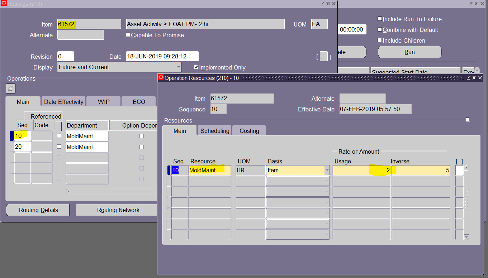Viewport: 488px width, 278px height.
Task: Tick the Option Dependent checkbox for operation 10
Action: [x=142, y=136]
